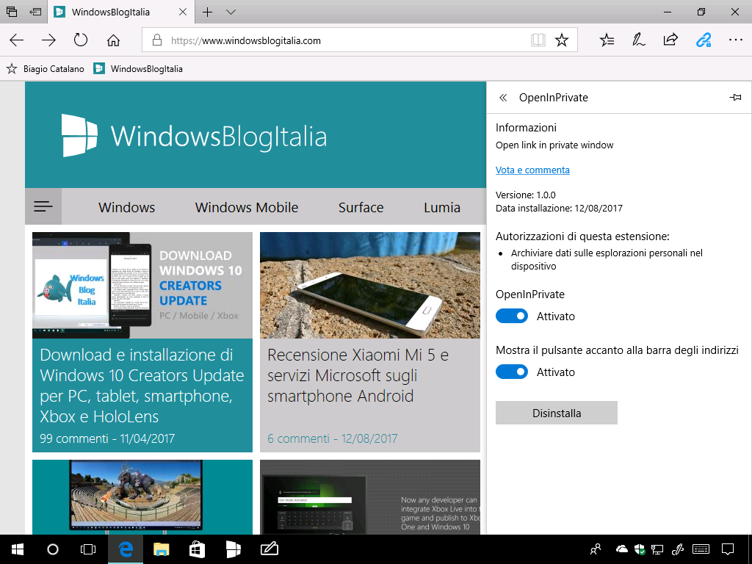Screen dimensions: 752x564
Task: Open Windows Ink Workspace tray icon
Action: [677, 549]
